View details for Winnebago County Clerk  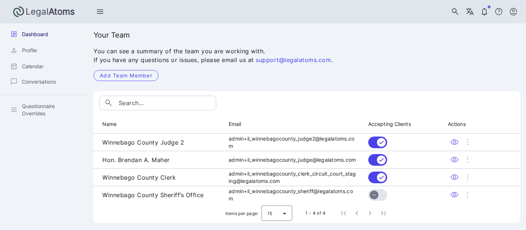tap(454, 177)
